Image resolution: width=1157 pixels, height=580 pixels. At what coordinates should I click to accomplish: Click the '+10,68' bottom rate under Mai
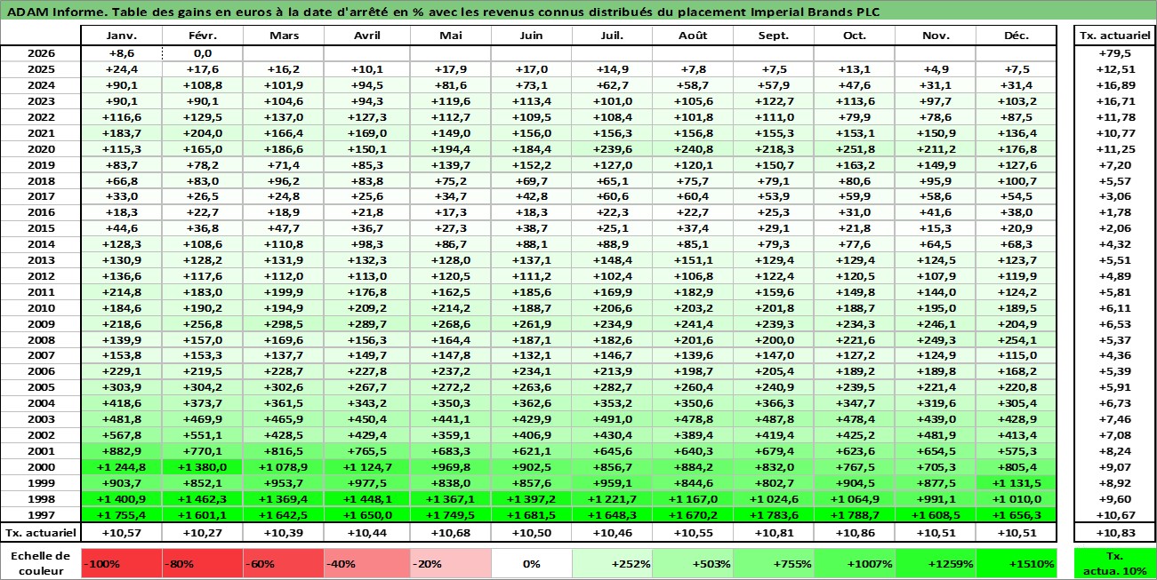[450, 532]
